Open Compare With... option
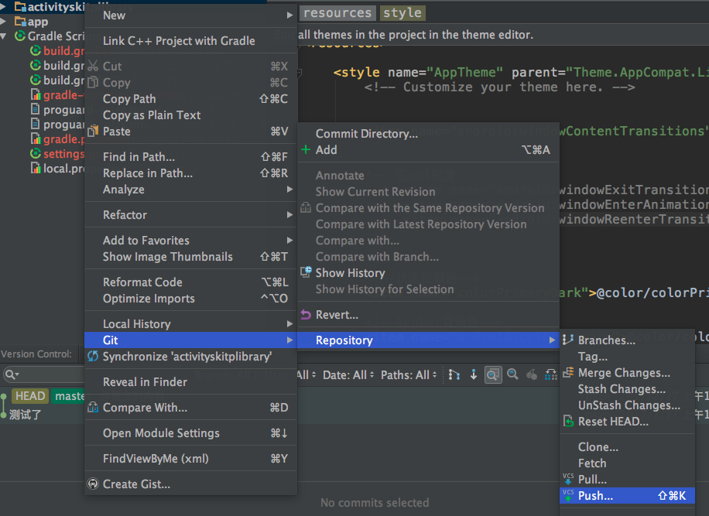 (x=191, y=408)
